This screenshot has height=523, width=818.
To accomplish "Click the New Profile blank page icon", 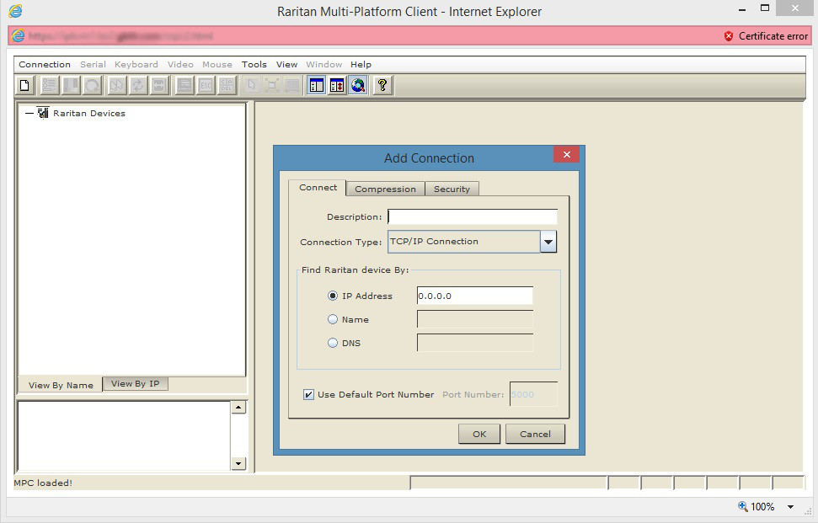I will [x=24, y=85].
